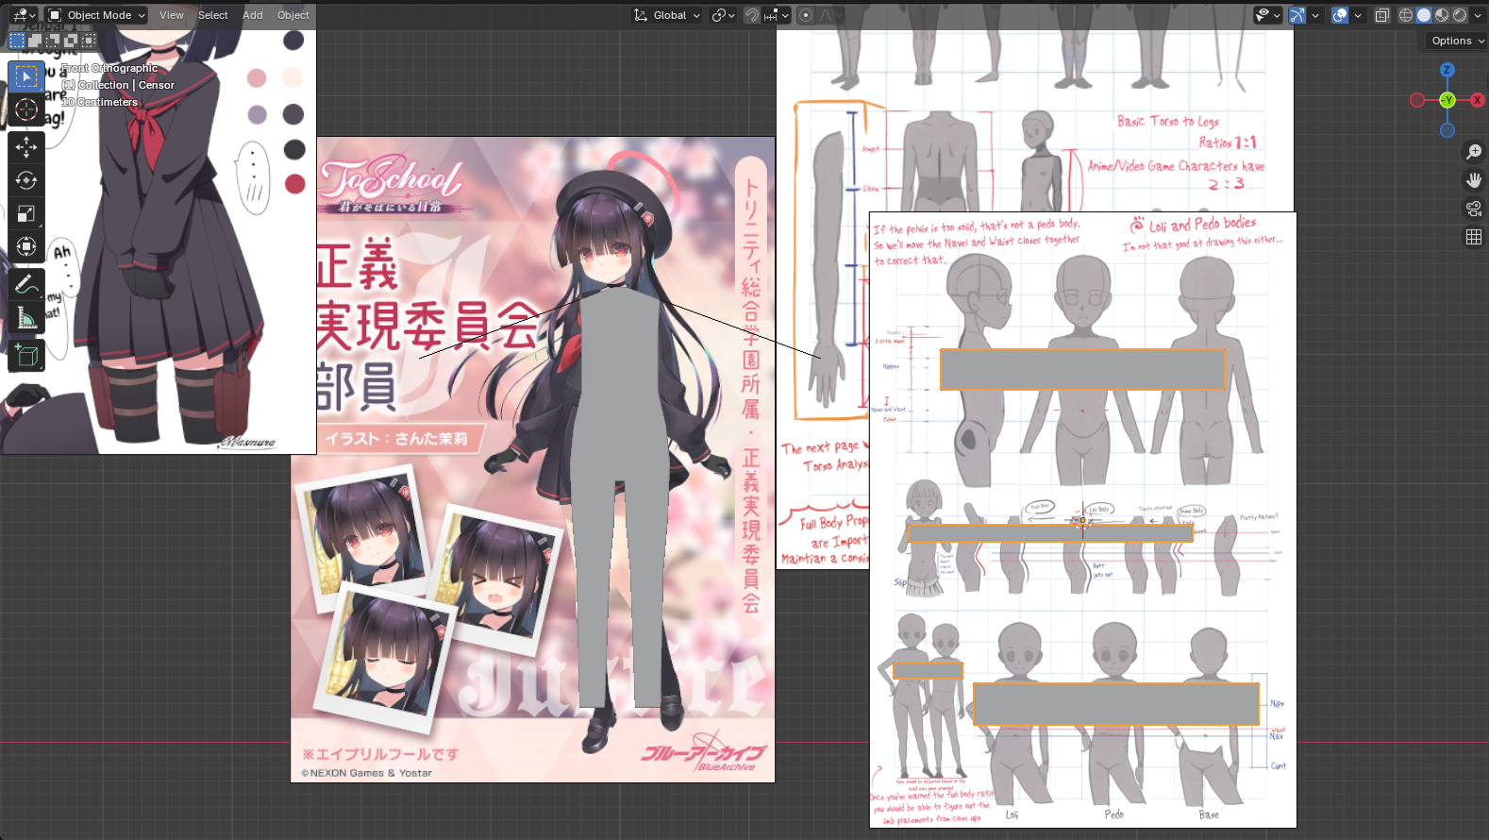Select the bottom-right large censor rectangle

tap(1116, 704)
